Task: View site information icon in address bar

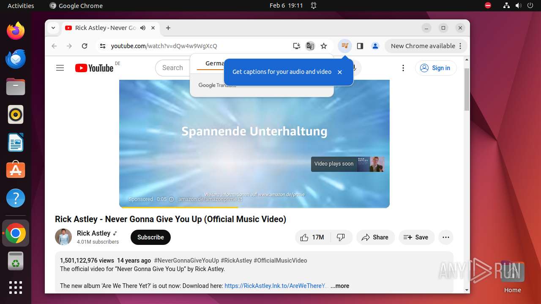Action: pyautogui.click(x=102, y=46)
